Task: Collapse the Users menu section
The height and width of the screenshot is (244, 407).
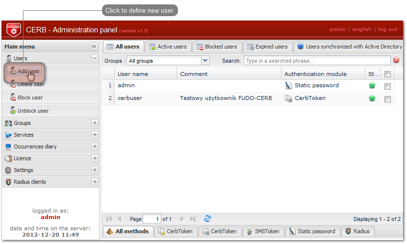Action: 95,58
